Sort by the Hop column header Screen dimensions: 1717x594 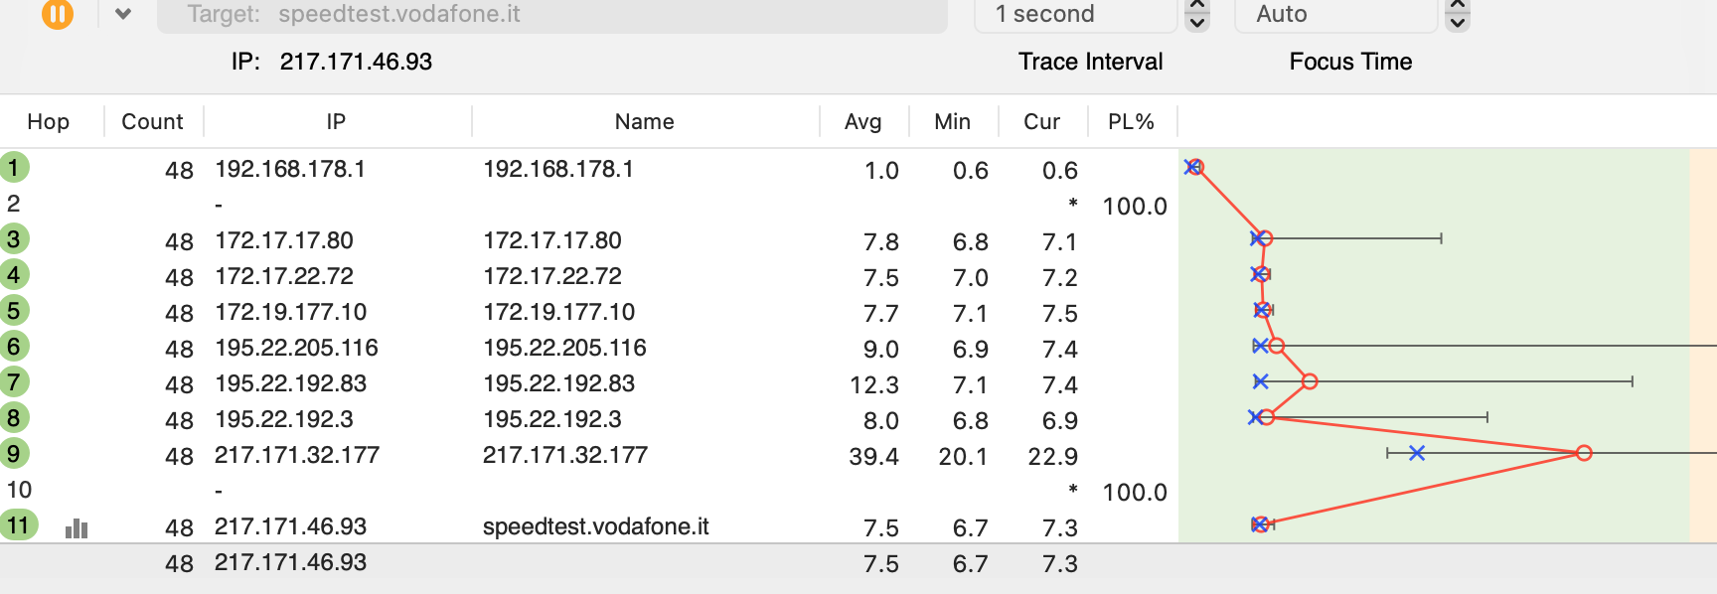click(49, 122)
